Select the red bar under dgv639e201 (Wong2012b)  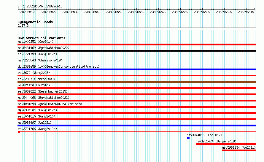click(136, 113)
